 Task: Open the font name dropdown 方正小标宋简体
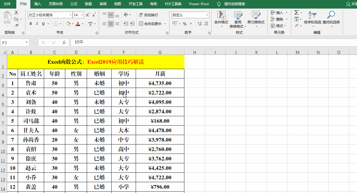[x=70, y=15]
